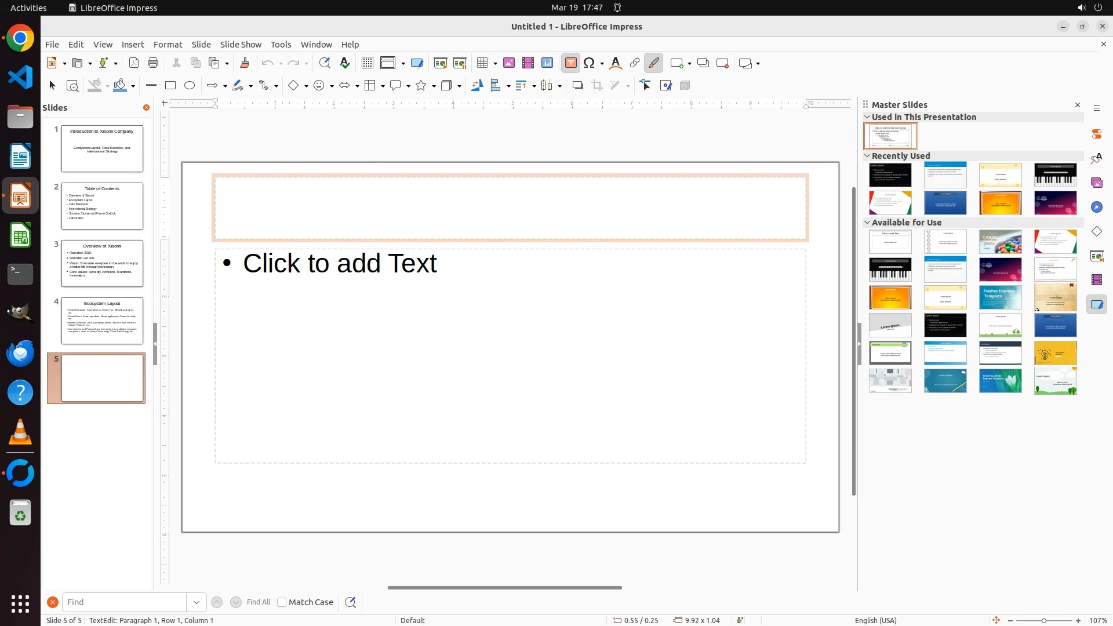Click the zoom slider in the status bar
The width and height of the screenshot is (1113, 626).
click(x=1043, y=621)
